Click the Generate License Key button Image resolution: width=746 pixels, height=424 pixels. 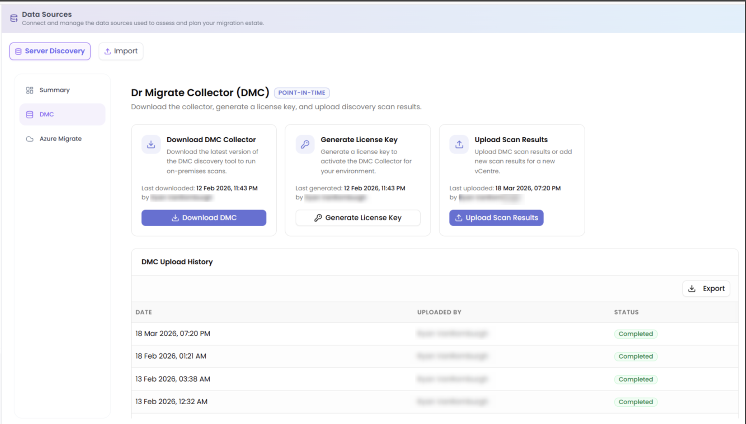[358, 218]
